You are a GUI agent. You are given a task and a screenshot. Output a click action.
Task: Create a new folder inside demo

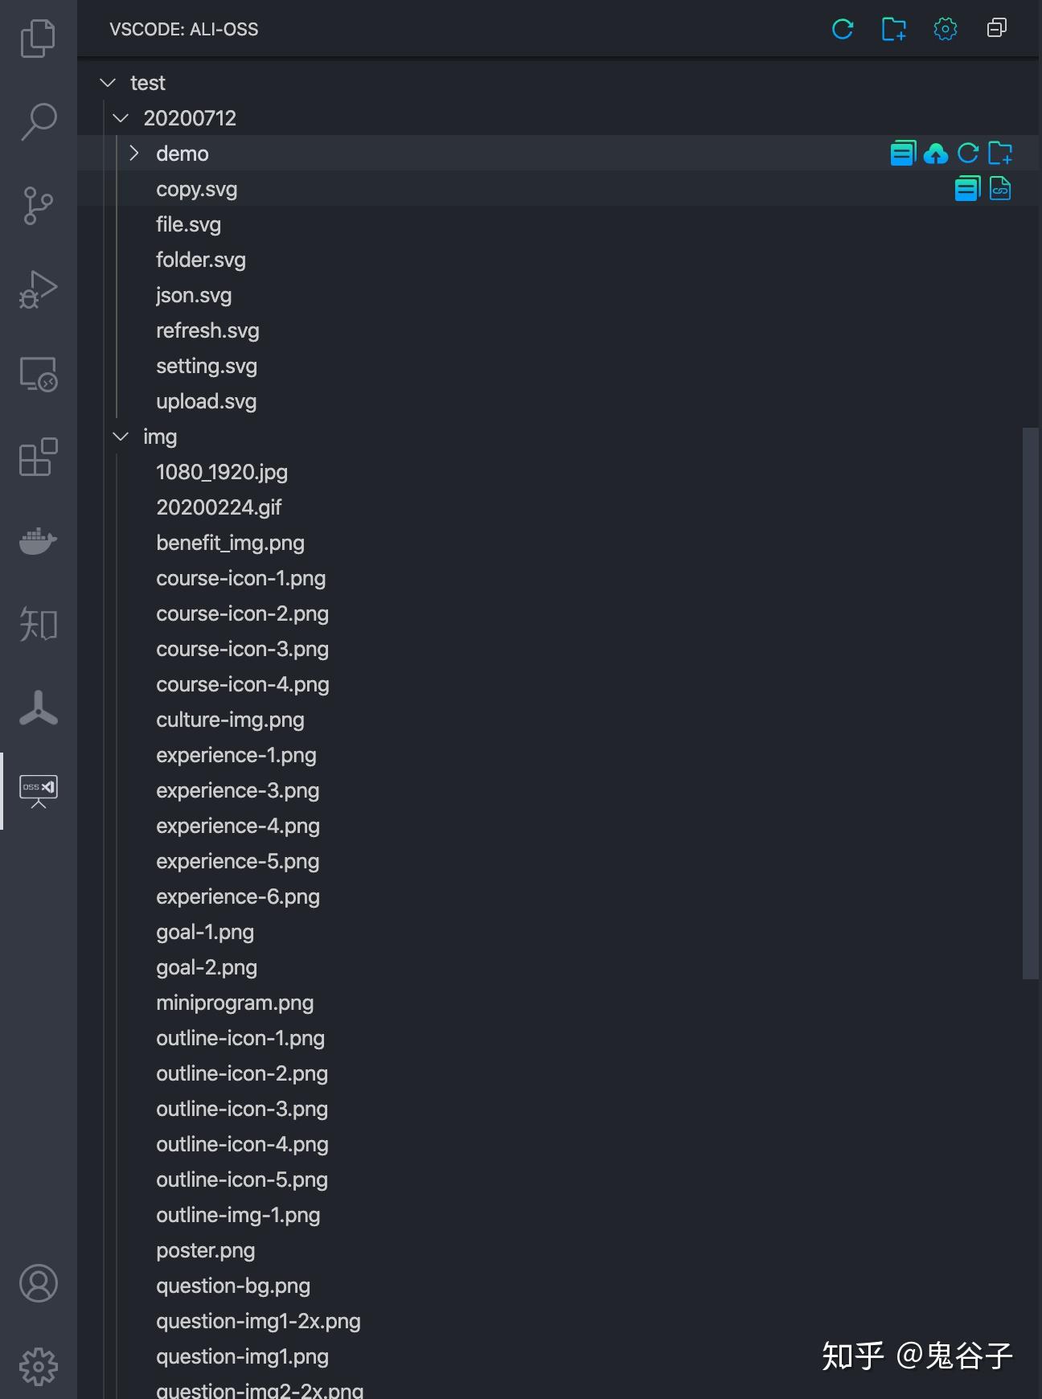[x=999, y=153]
